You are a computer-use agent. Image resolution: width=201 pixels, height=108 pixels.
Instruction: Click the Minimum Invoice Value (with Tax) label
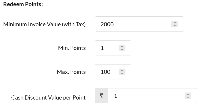(44, 24)
